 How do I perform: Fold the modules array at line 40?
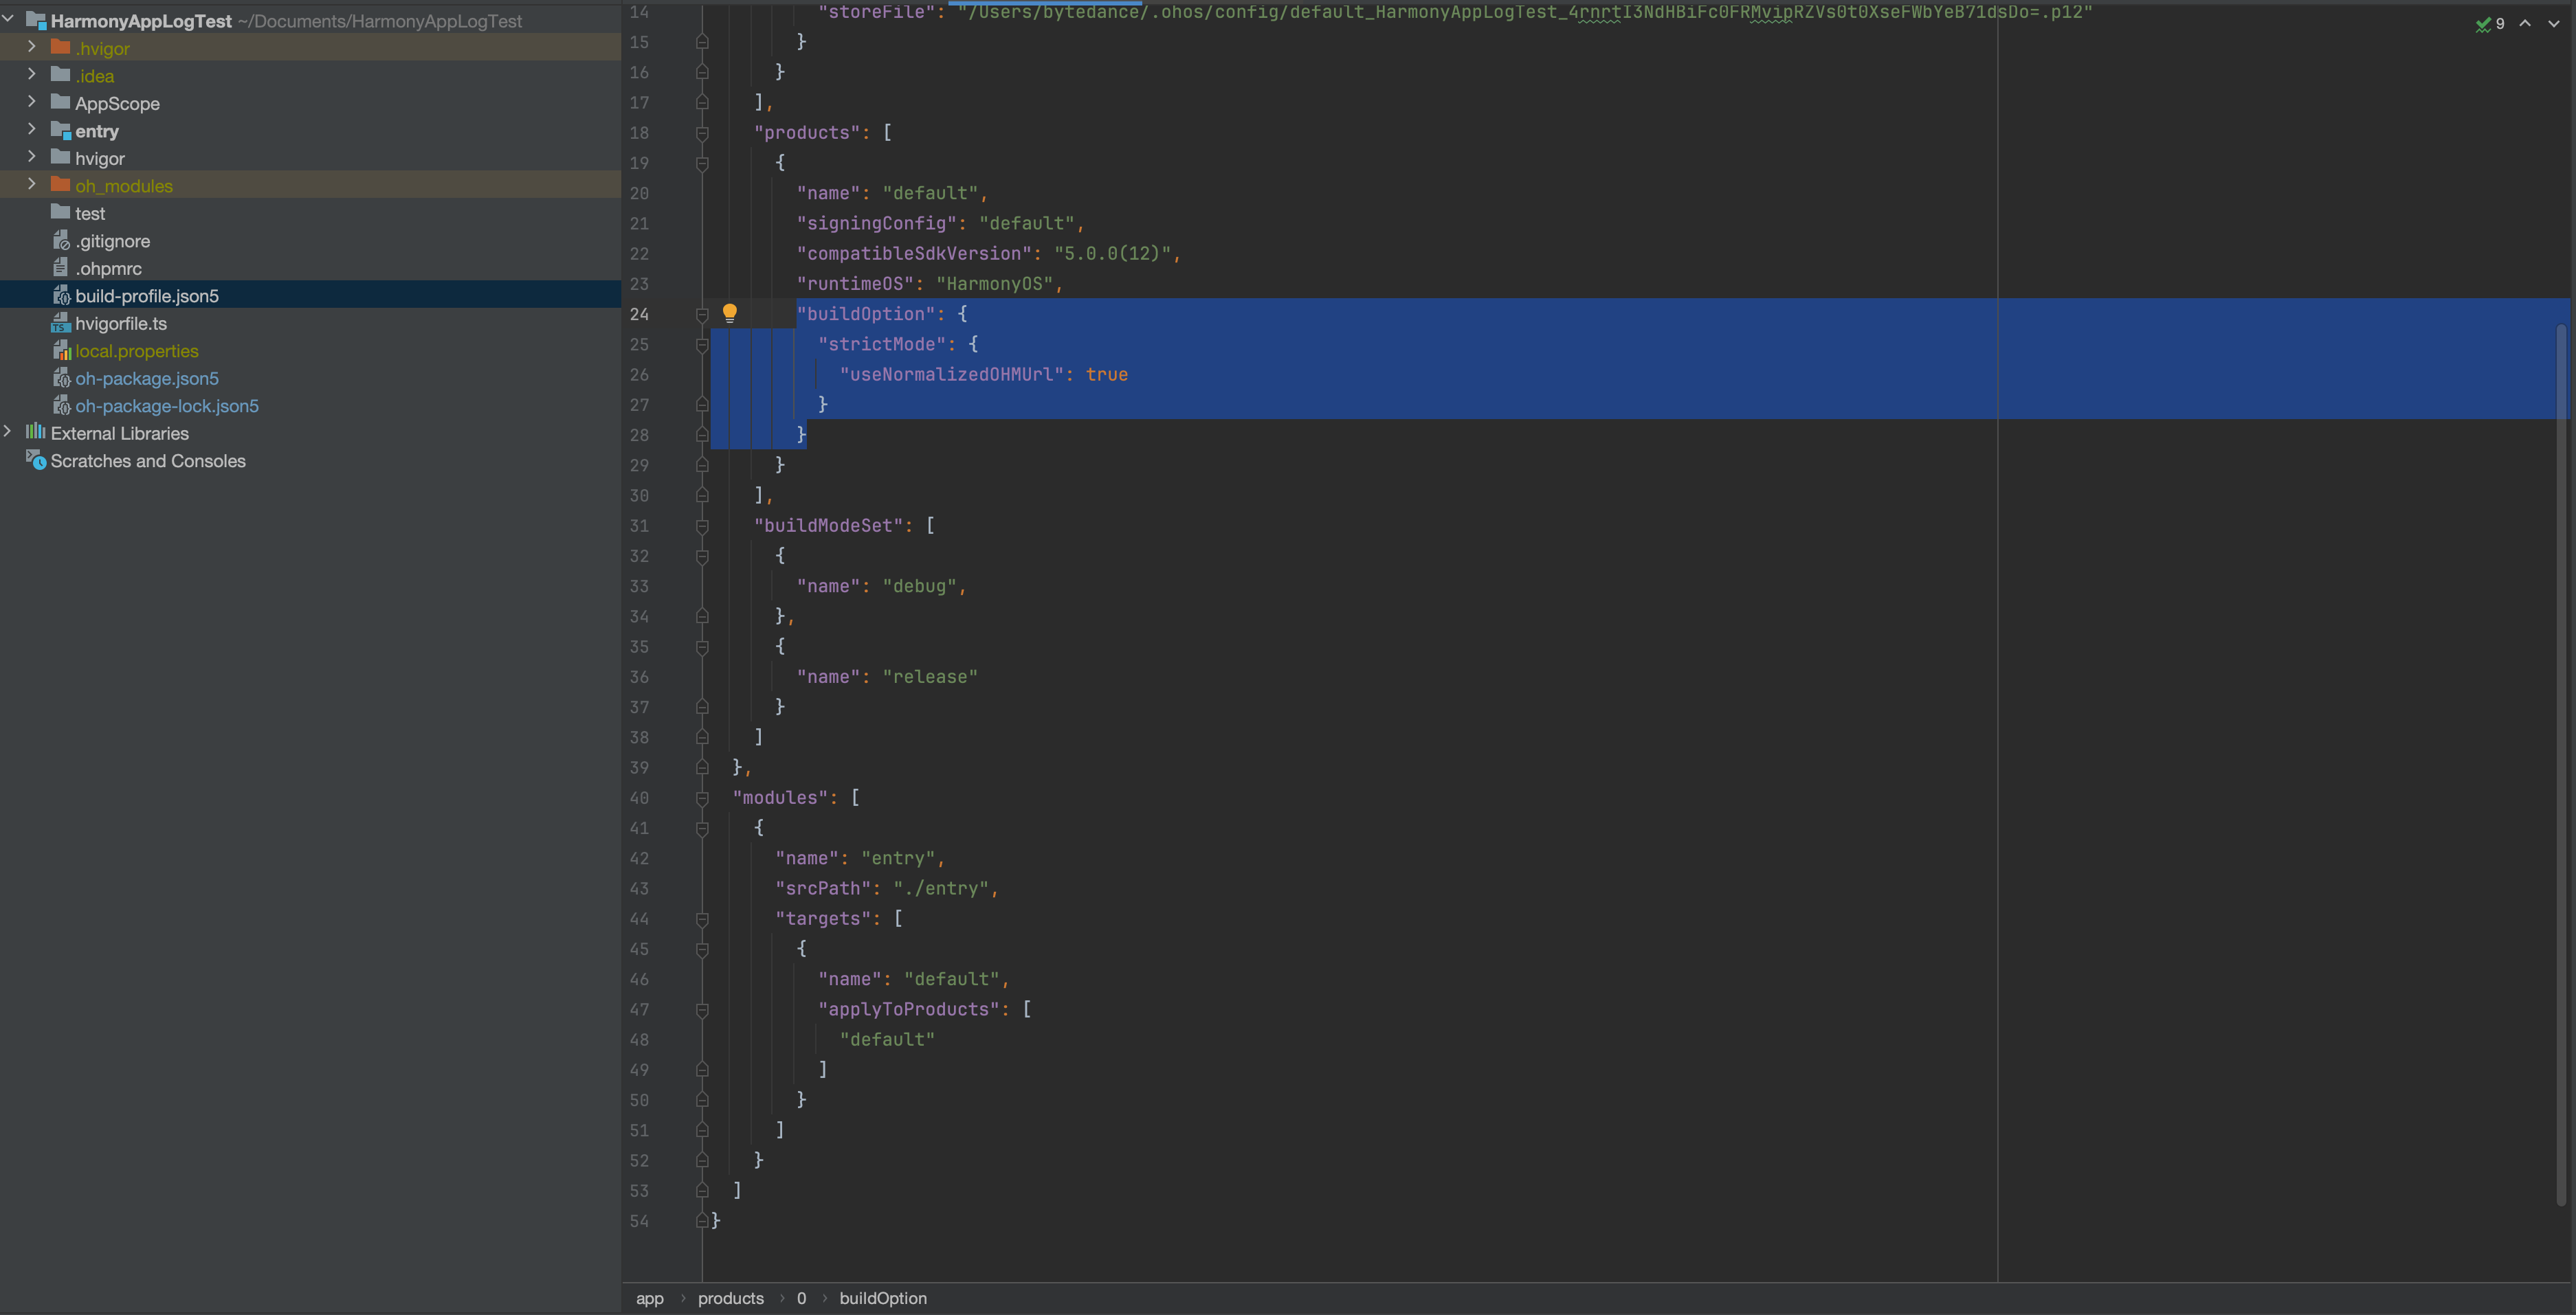(702, 798)
